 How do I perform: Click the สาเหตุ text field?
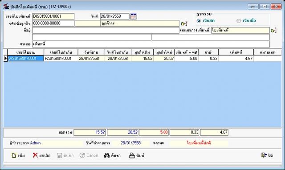pos(151,44)
